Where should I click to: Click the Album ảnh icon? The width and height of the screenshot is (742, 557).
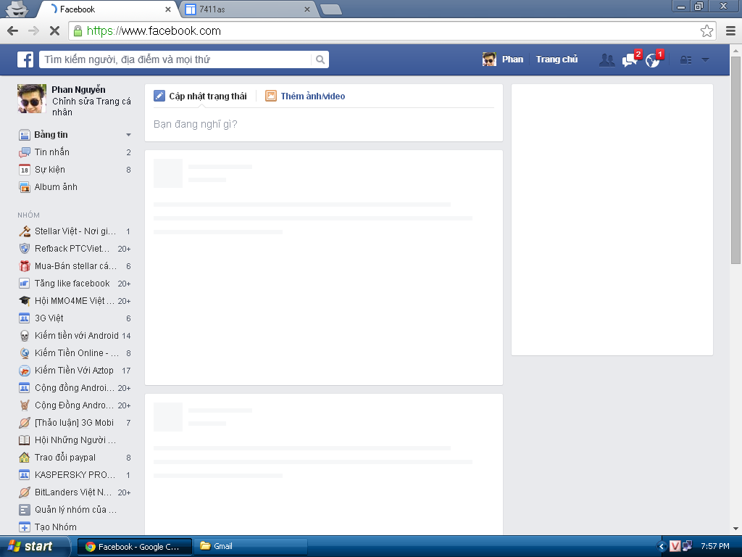click(25, 187)
